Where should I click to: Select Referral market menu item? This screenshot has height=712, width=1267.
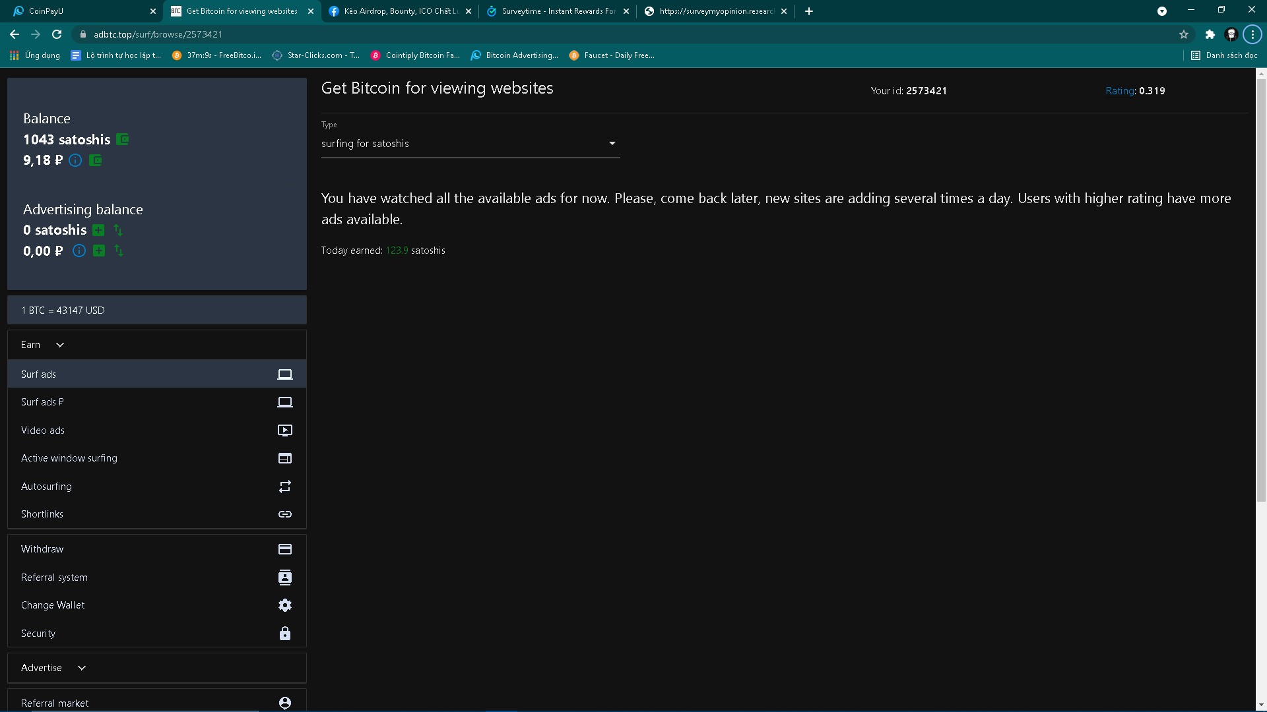54,702
